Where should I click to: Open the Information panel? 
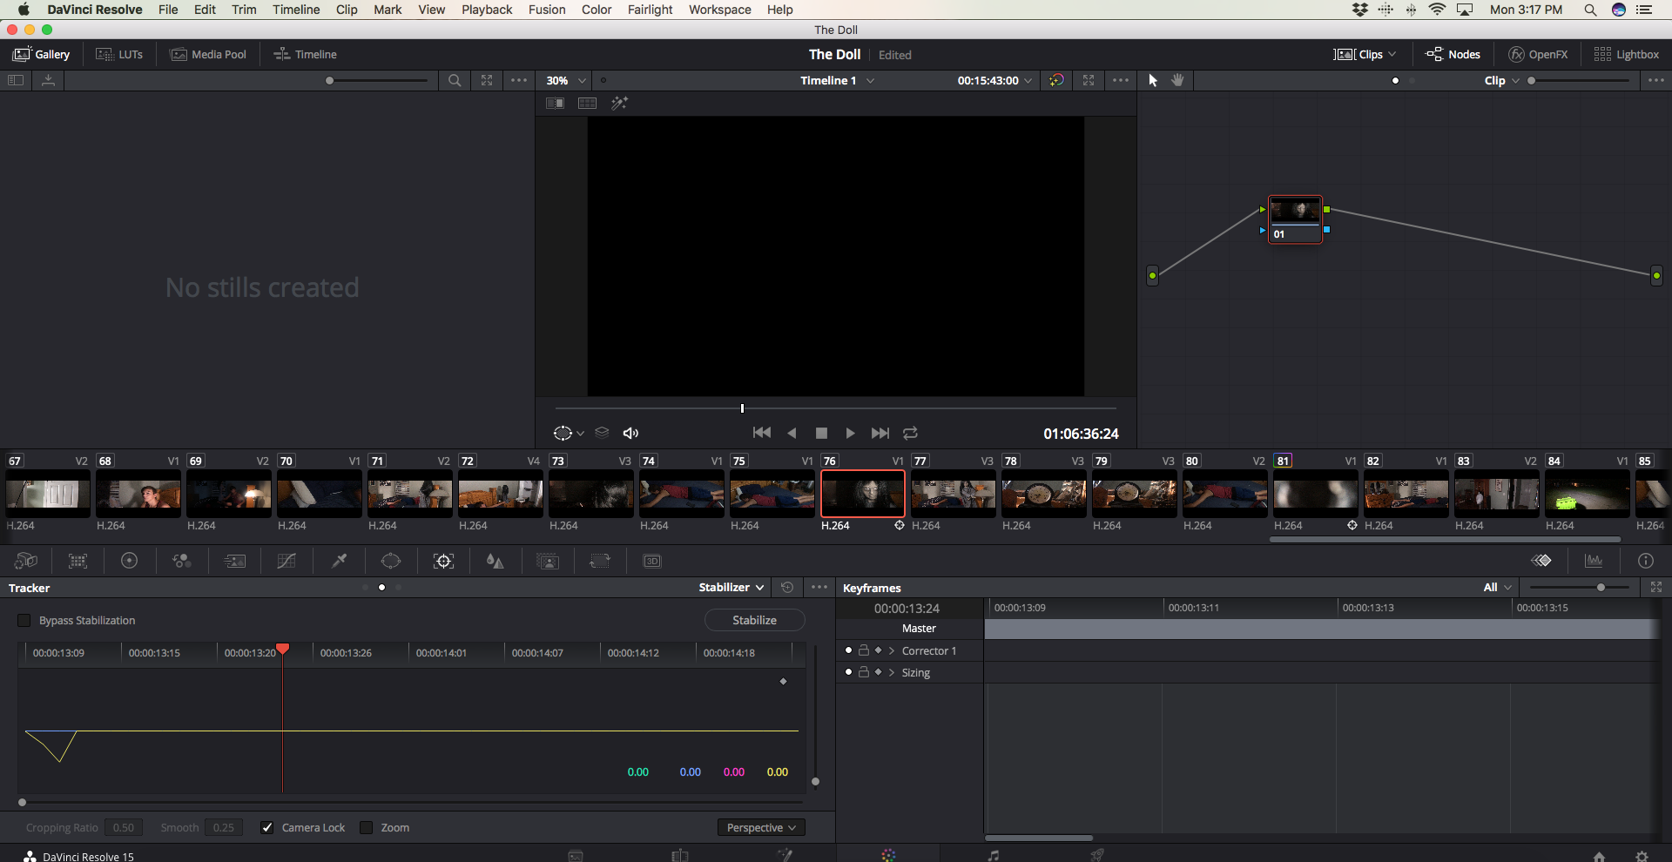point(1646,561)
